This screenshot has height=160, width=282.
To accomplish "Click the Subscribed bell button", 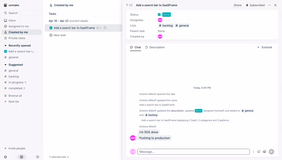I will 255,5.
